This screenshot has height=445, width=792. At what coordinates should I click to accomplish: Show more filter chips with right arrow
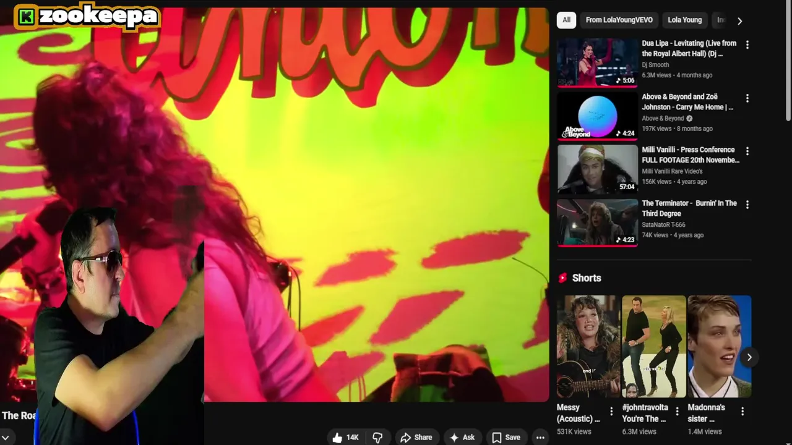[739, 20]
